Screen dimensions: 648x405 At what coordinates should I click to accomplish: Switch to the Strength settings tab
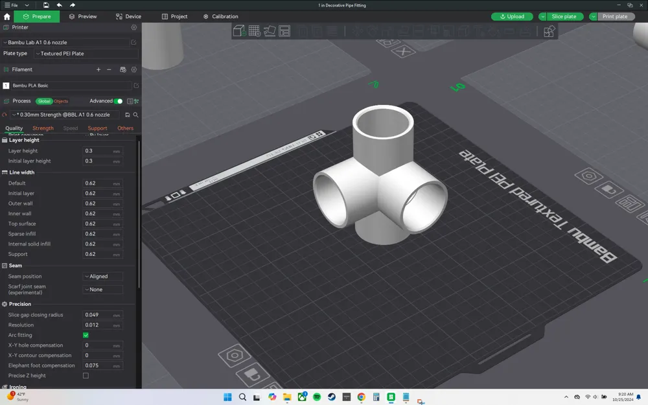(x=43, y=128)
